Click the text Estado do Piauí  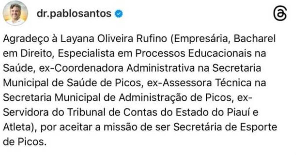[214, 112]
